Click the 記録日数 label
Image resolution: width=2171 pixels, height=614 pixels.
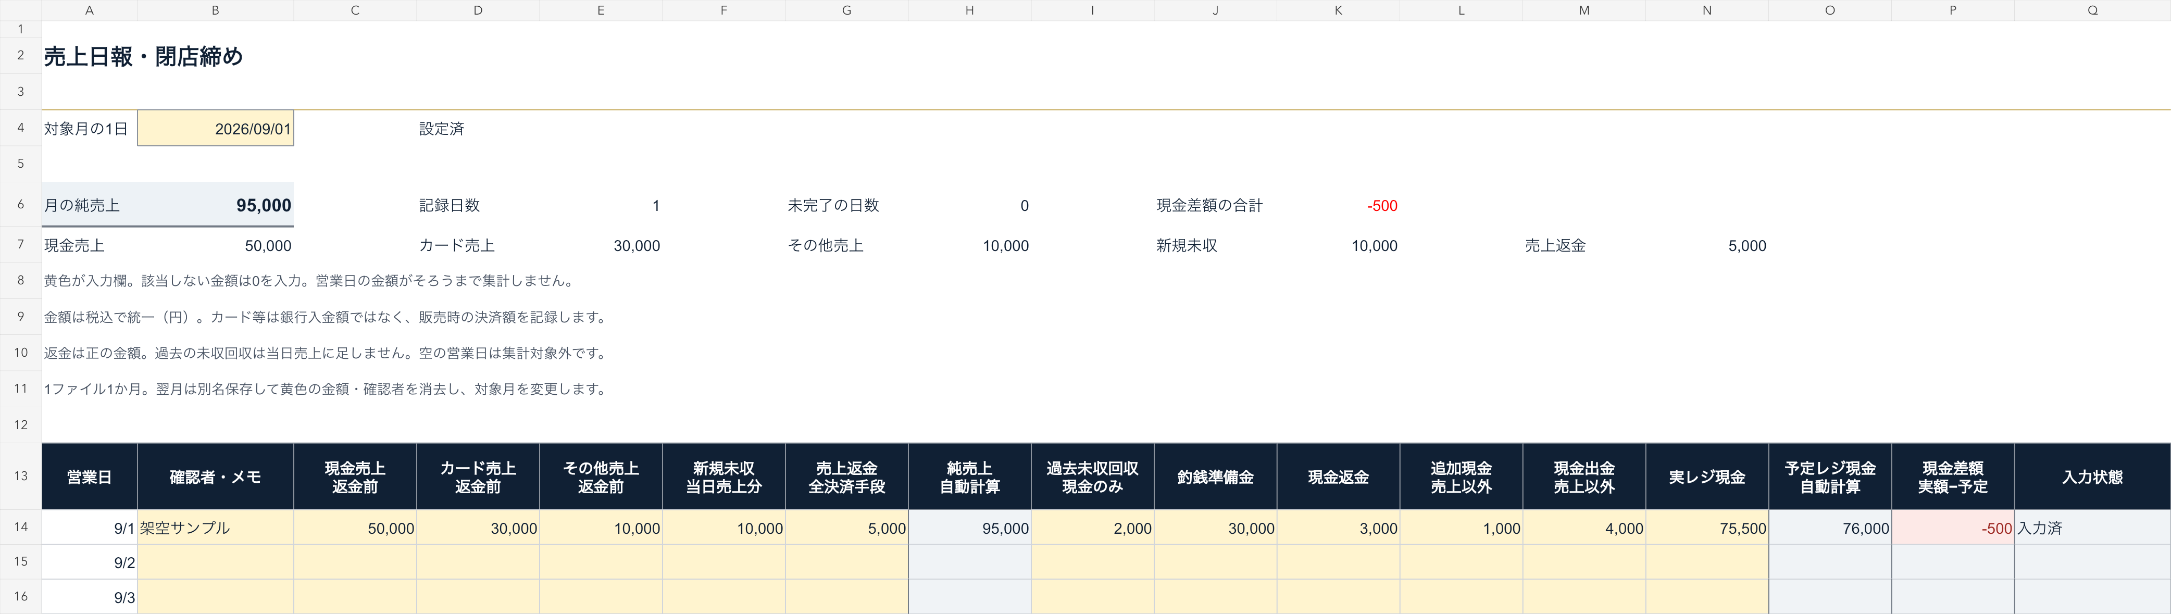[449, 206]
